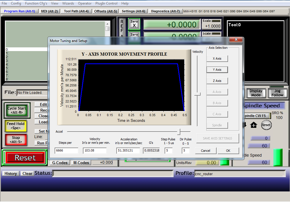This screenshot has width=290, height=202.
Task: Click the red Stop button
Action: (16, 140)
